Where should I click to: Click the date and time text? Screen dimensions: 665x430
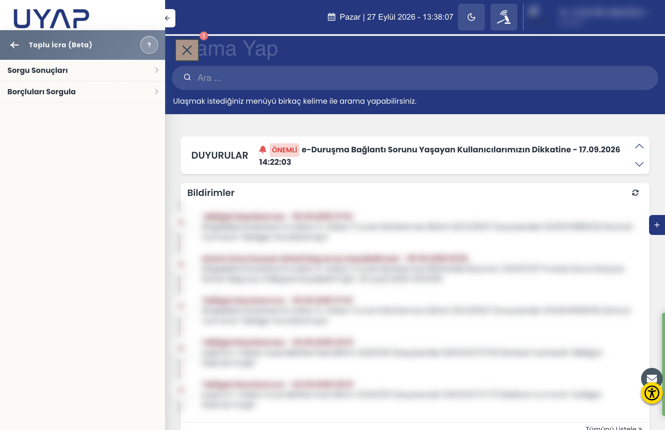tap(396, 17)
